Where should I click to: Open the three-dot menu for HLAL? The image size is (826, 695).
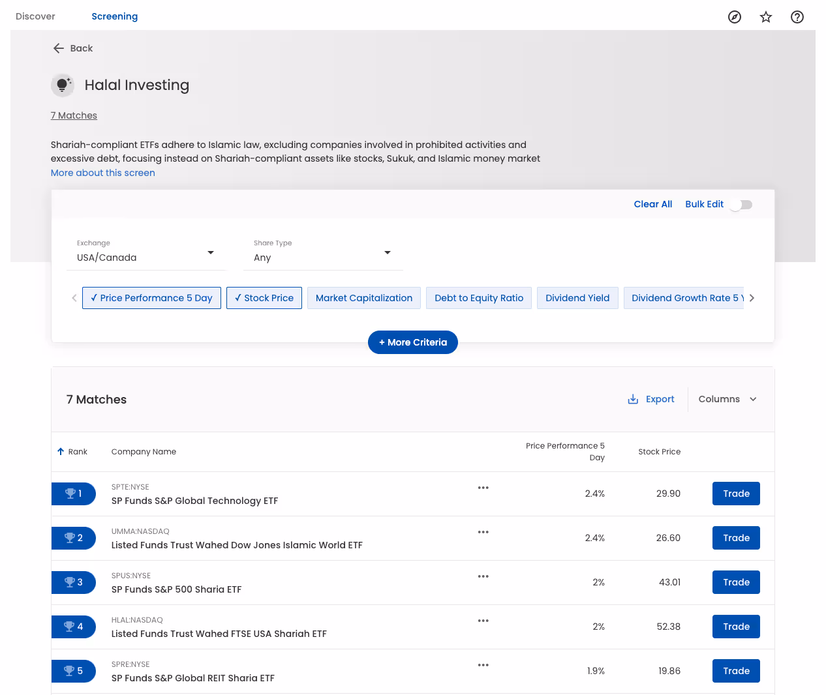point(483,621)
